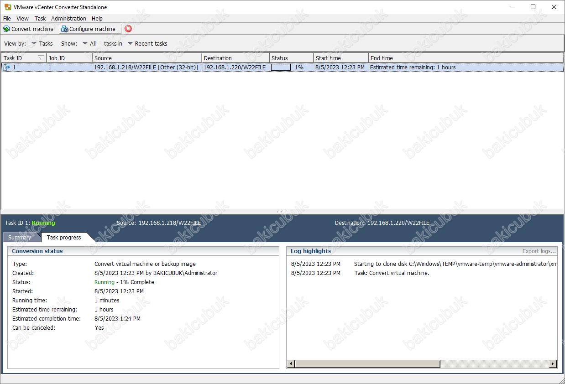Click the Running time 1 minutes value

tap(107, 301)
